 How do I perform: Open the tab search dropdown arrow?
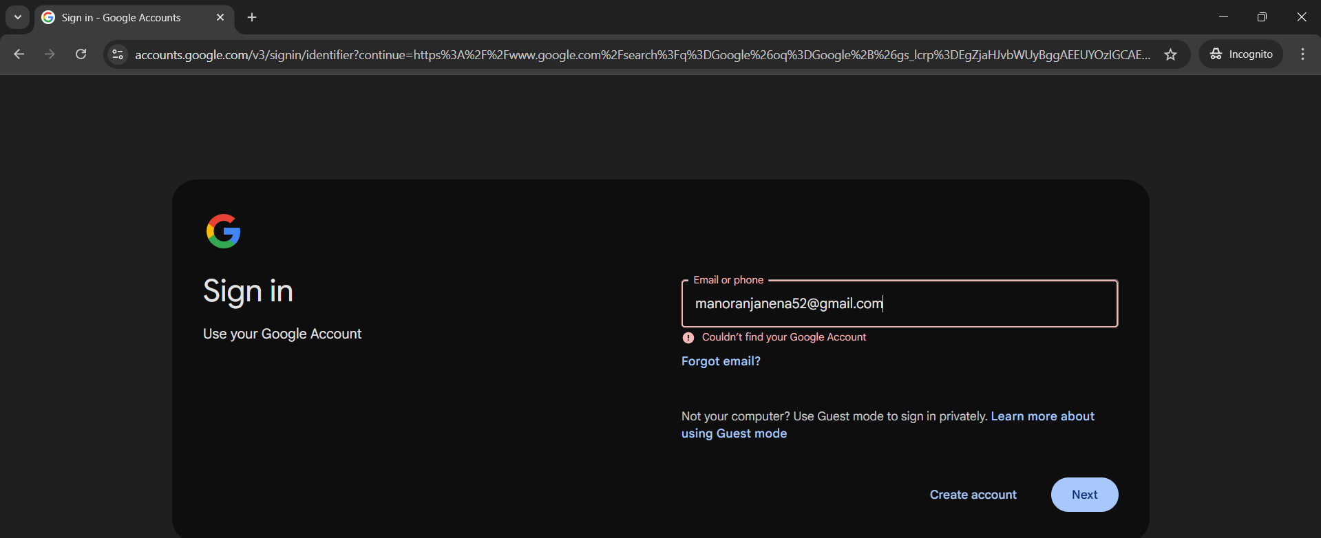click(x=18, y=17)
